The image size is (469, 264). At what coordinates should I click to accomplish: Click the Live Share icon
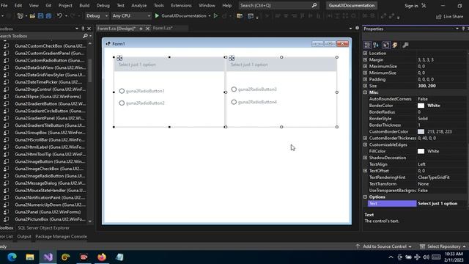439,16
